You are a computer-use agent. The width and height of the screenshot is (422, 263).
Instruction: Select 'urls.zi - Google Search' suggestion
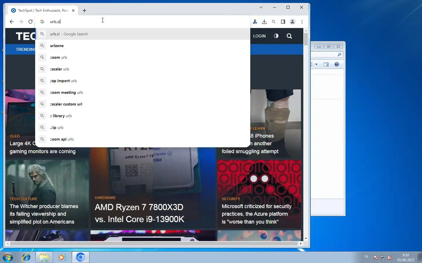pyautogui.click(x=143, y=34)
